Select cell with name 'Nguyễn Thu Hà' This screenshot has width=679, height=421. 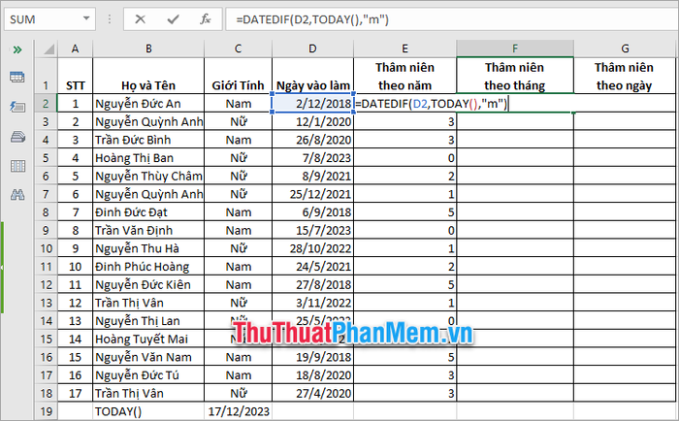point(148,248)
